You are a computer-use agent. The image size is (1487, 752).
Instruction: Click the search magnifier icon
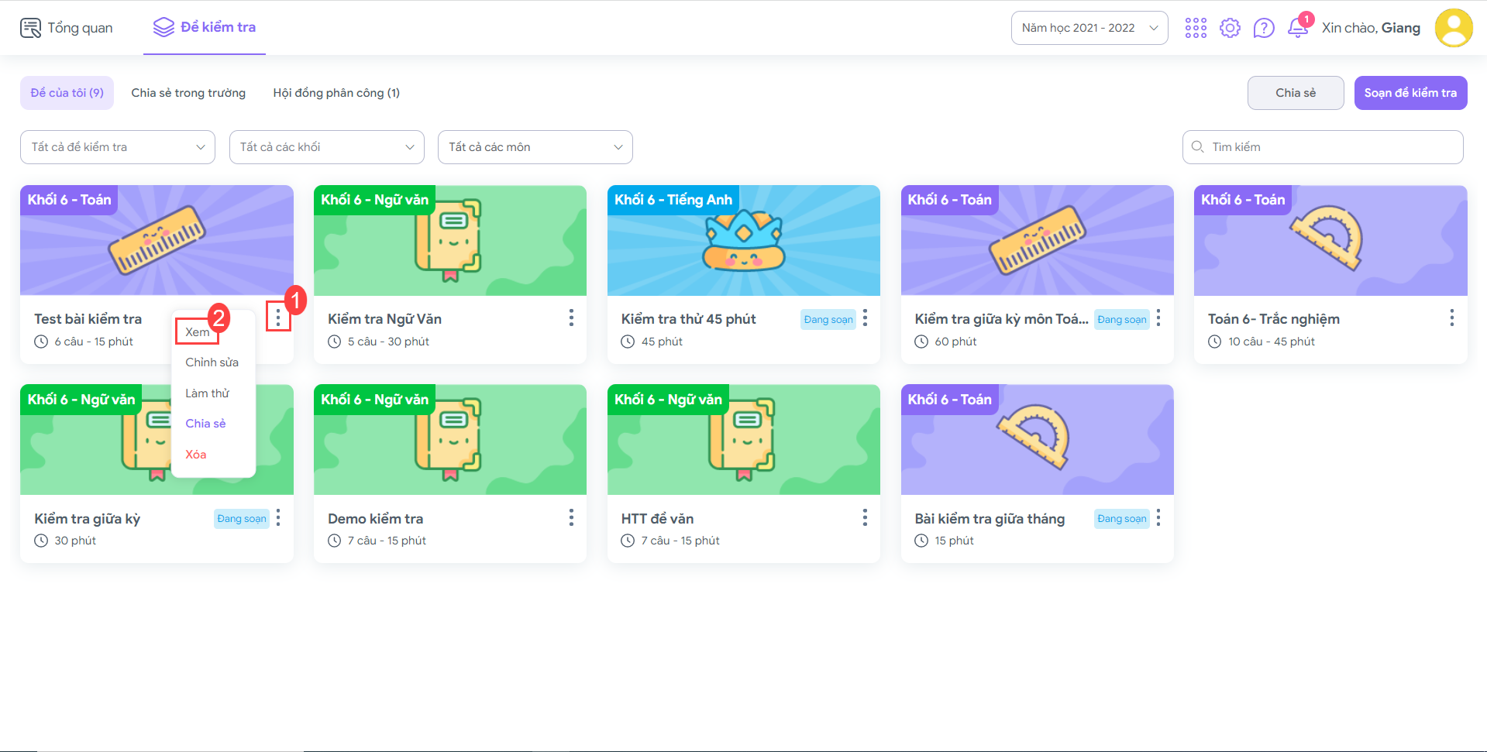click(1197, 146)
